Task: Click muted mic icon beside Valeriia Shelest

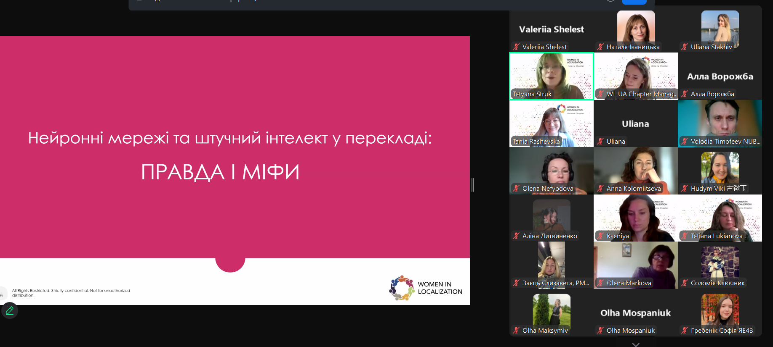Action: coord(516,47)
